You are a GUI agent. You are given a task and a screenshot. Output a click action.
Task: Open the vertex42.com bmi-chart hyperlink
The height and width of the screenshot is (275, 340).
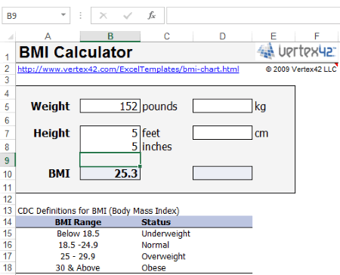point(128,69)
